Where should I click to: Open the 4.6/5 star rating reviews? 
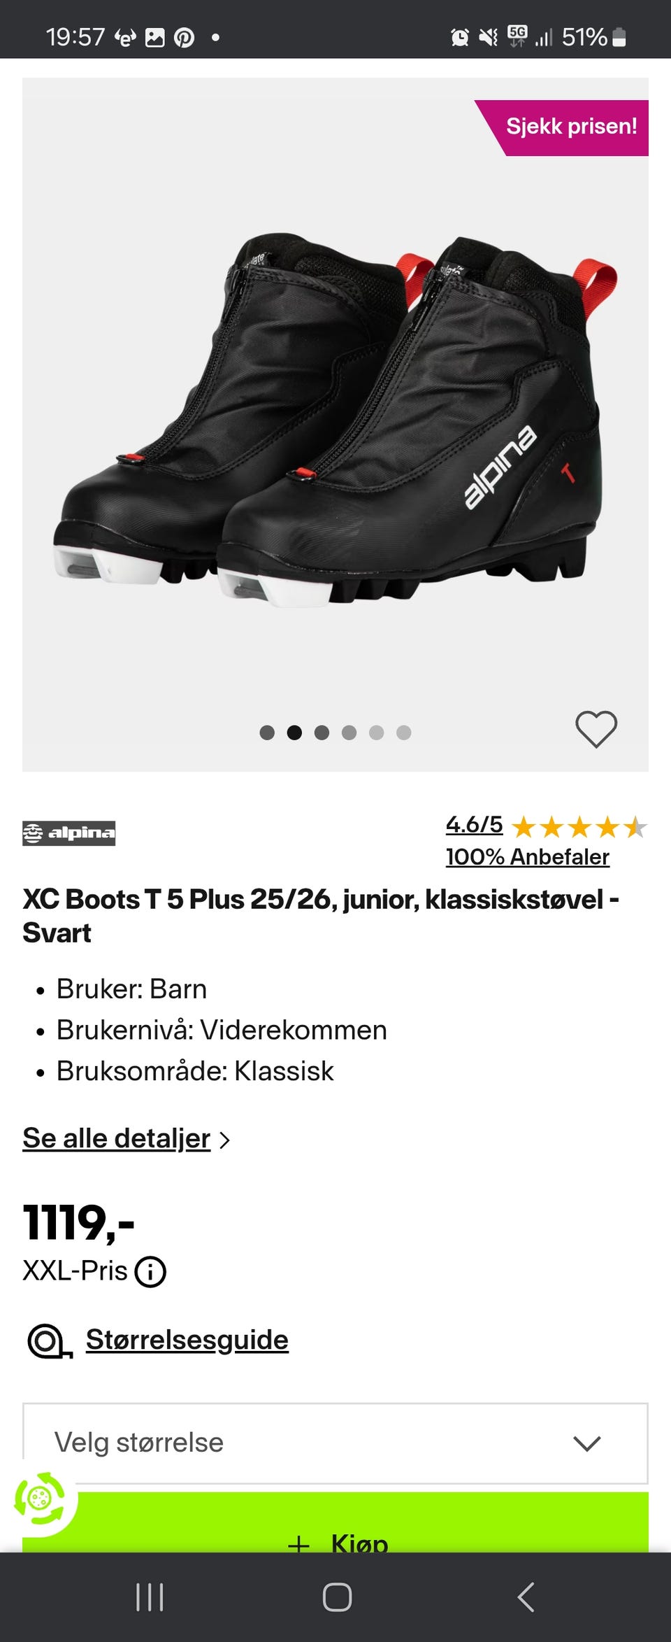(x=547, y=827)
